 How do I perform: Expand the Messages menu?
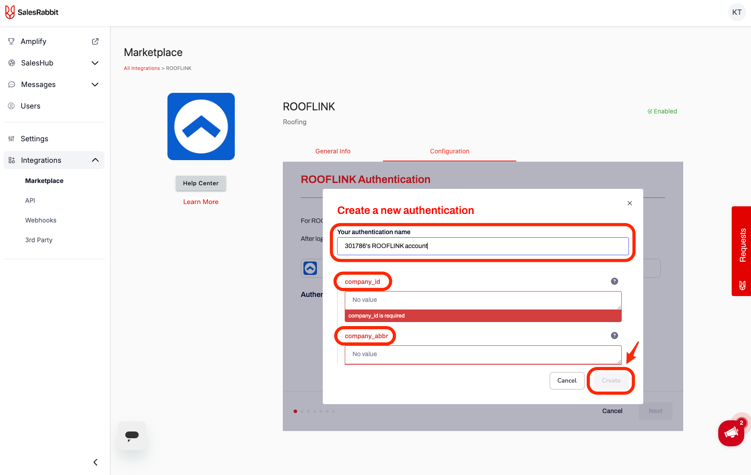click(95, 84)
